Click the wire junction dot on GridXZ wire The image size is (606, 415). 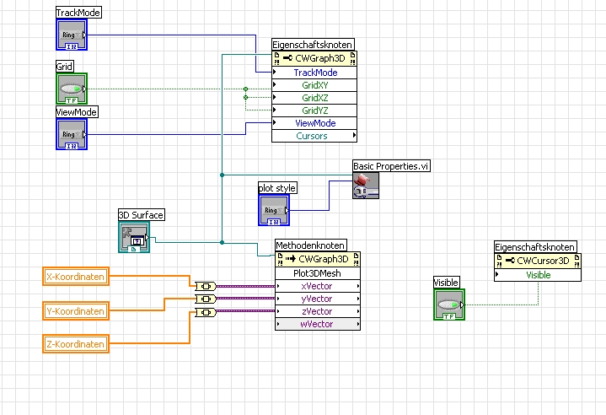pyautogui.click(x=245, y=98)
